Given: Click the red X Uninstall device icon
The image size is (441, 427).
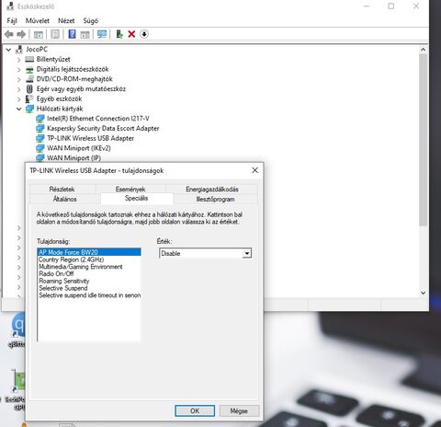Looking at the screenshot, I should click(x=131, y=34).
